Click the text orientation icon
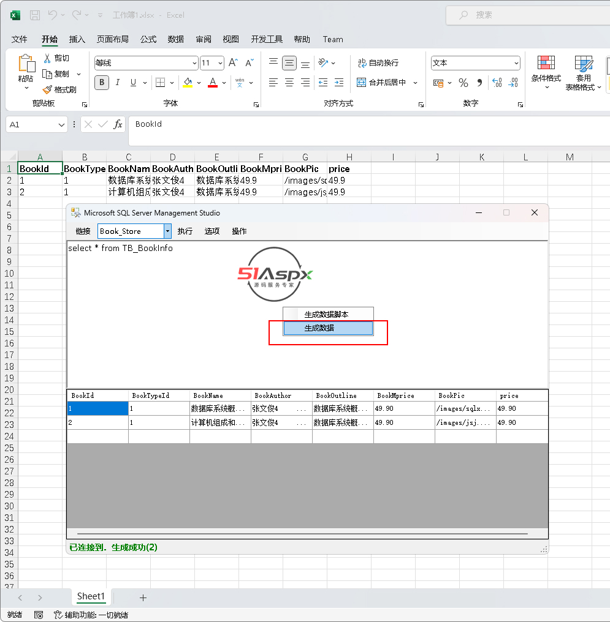The width and height of the screenshot is (610, 622). [323, 62]
